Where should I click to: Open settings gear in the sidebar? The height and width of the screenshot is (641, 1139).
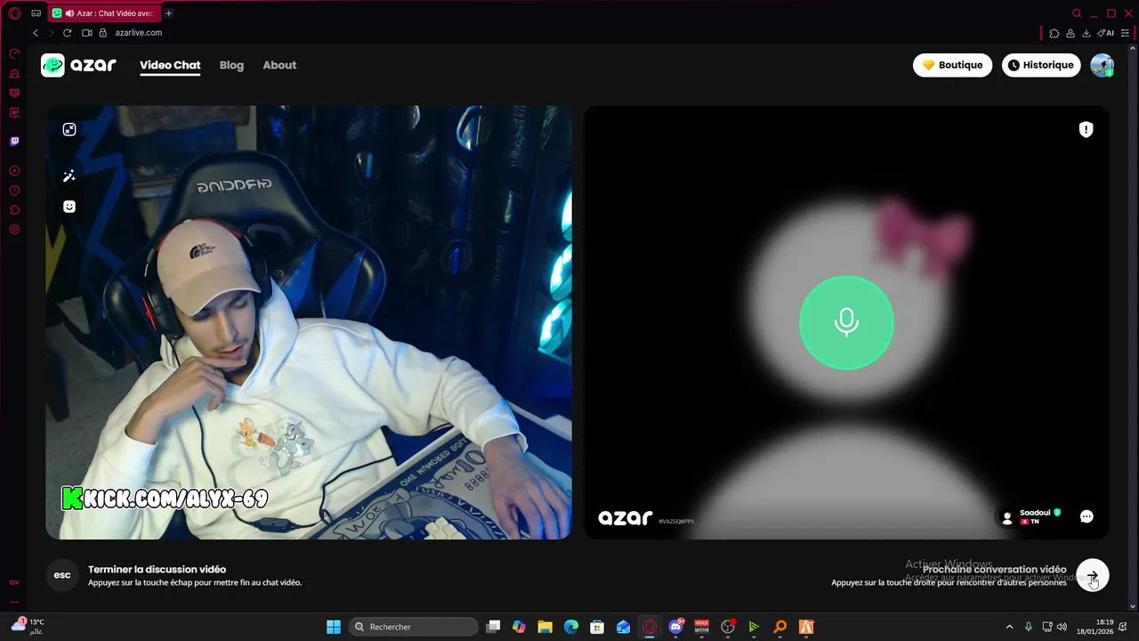(x=14, y=230)
